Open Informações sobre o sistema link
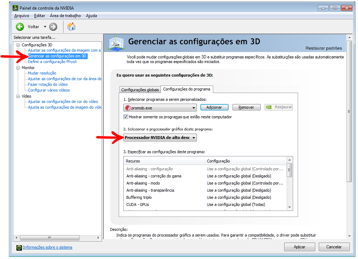Image resolution: width=358 pixels, height=259 pixels. tap(47, 247)
